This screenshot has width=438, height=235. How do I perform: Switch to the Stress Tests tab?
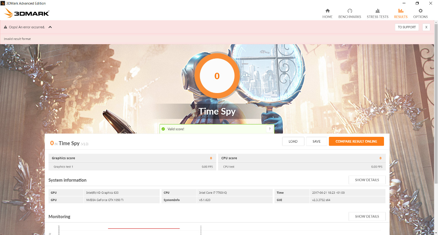tap(377, 14)
